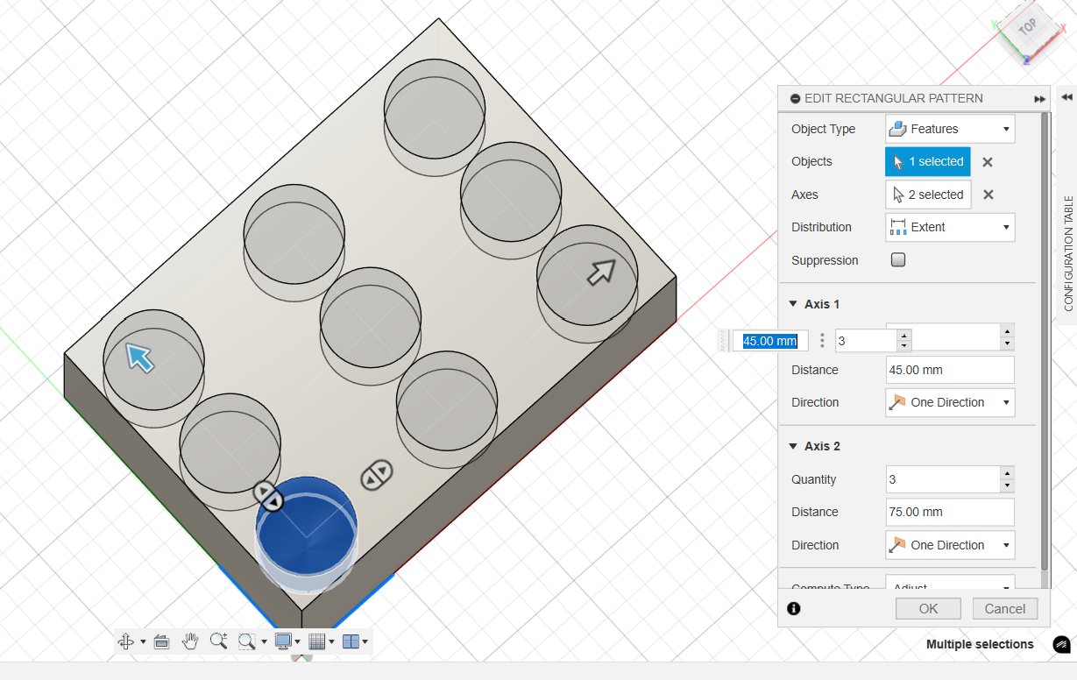The height and width of the screenshot is (680, 1077).
Task: Open the Grid and Snaps dropdown arrow
Action: click(x=332, y=641)
